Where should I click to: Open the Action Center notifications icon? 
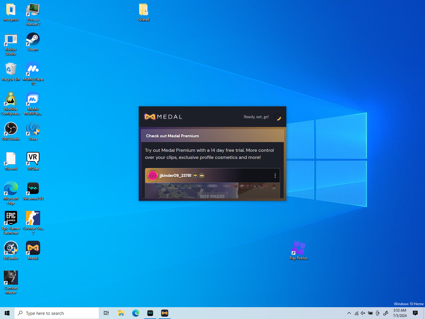coord(415,313)
